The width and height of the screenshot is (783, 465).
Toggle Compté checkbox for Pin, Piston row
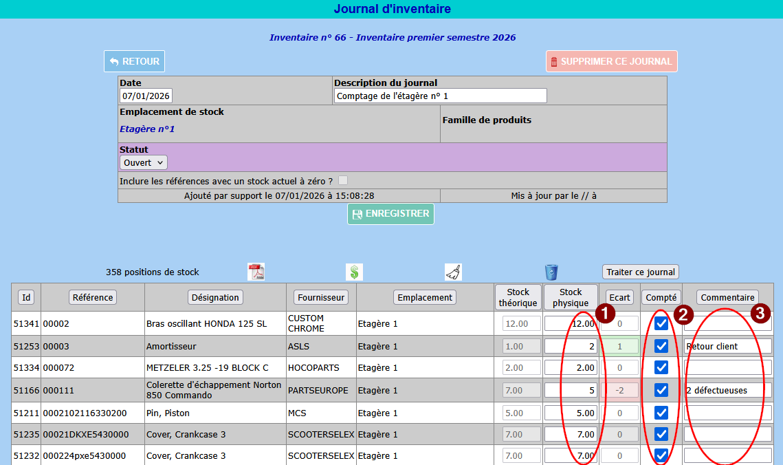pyautogui.click(x=661, y=413)
